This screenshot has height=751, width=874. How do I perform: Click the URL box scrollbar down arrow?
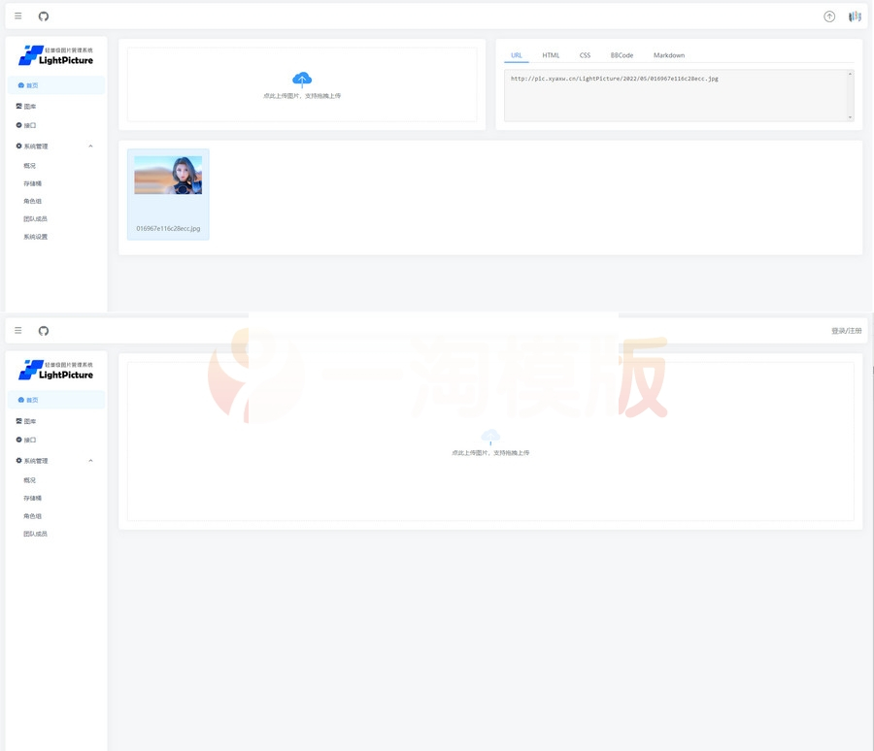pyautogui.click(x=850, y=117)
